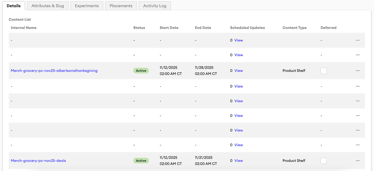Open Merch-grocery-pc-nov25-albertsonsthanksgiving link
This screenshot has width=374, height=171.
[x=54, y=71]
